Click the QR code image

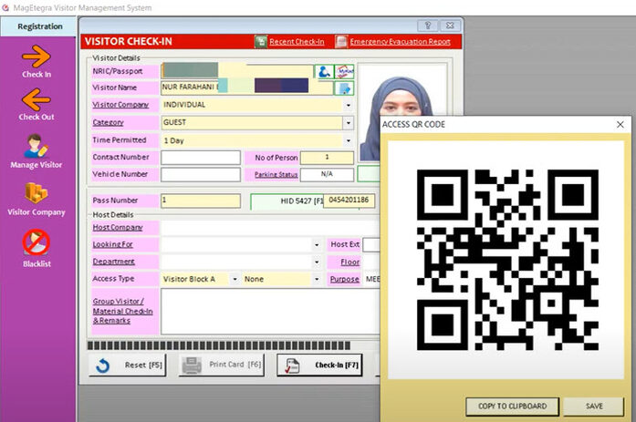click(x=507, y=260)
